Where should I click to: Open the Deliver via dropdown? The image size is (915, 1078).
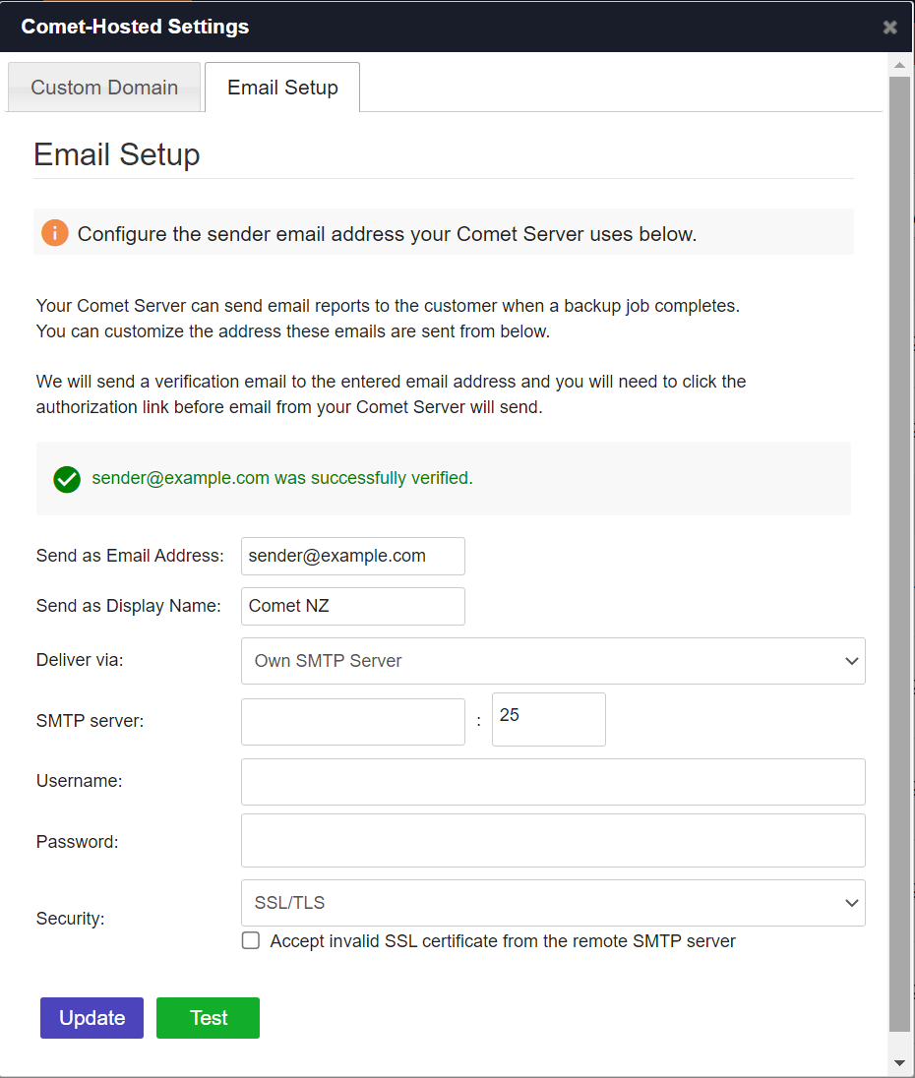click(x=553, y=661)
